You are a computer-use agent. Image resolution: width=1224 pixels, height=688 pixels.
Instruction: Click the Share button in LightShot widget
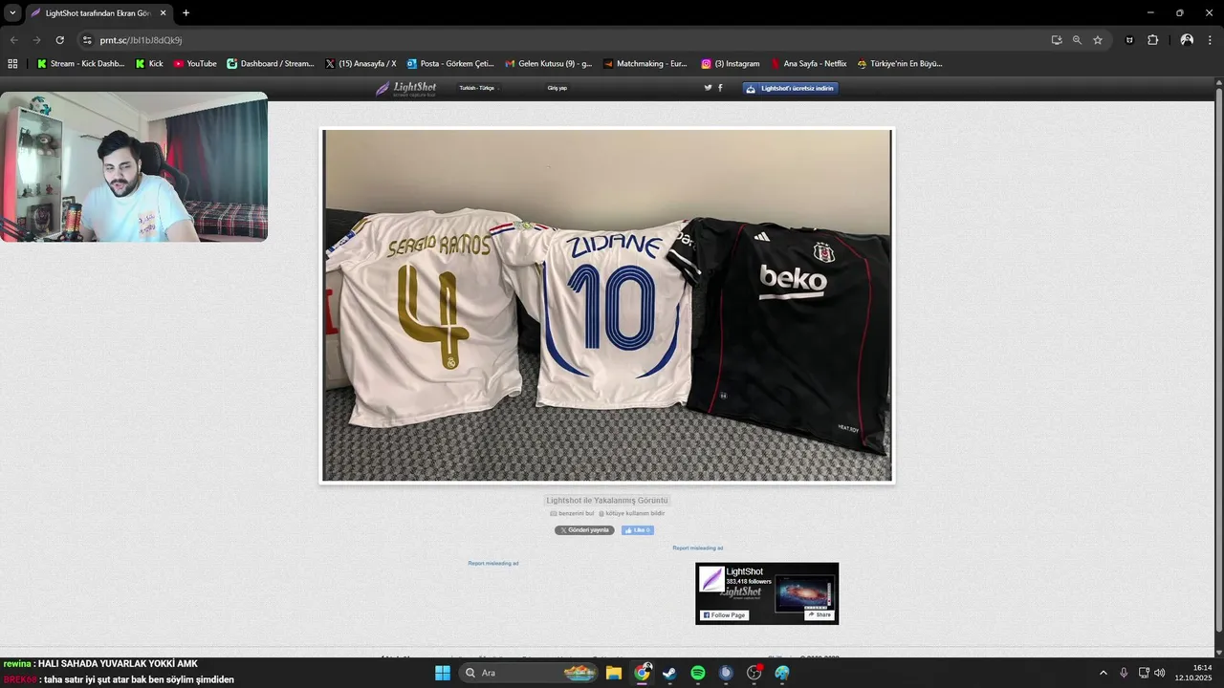(820, 614)
